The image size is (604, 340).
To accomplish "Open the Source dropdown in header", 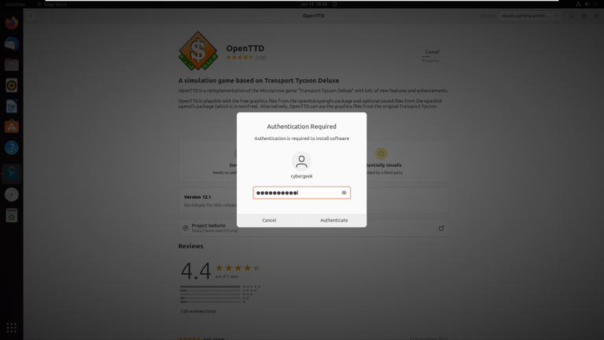I will click(529, 16).
